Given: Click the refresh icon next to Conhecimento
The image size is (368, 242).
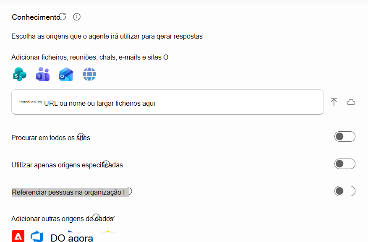Looking at the screenshot, I should (63, 16).
